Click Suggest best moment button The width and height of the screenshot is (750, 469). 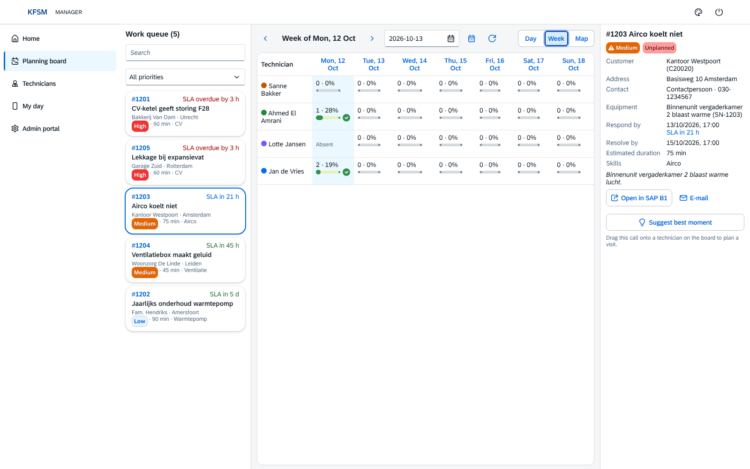[x=675, y=222]
